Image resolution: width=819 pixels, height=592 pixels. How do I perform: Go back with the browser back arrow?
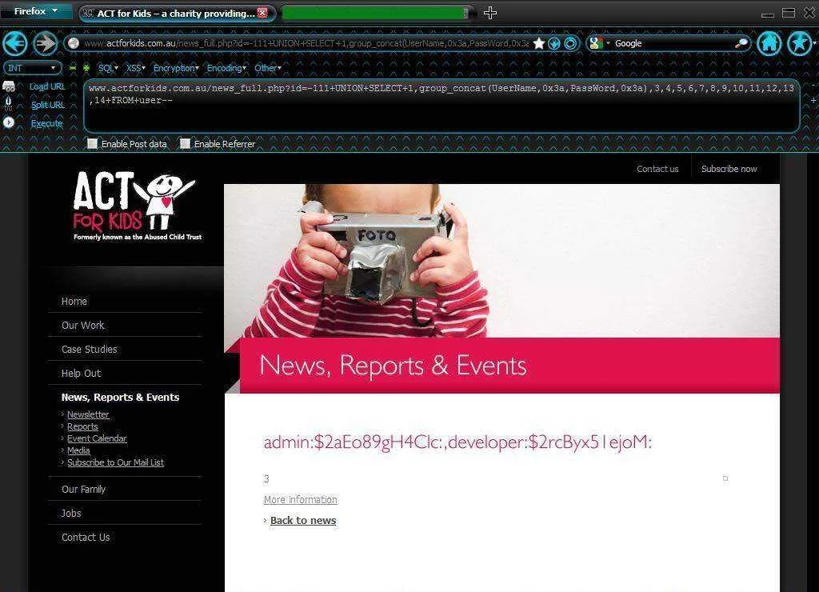pos(14,43)
